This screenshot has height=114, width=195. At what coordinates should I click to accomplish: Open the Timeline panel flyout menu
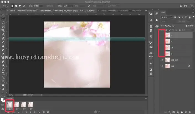pyautogui.click(x=146, y=99)
